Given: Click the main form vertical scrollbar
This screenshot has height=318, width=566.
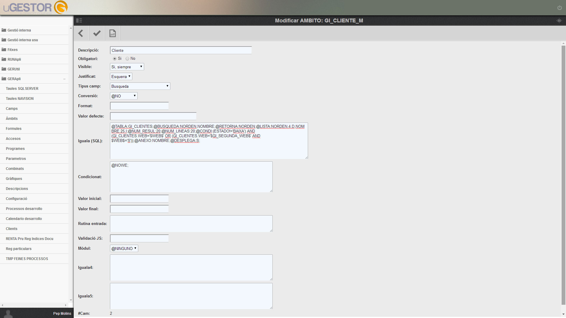Looking at the screenshot, I should click(563, 175).
